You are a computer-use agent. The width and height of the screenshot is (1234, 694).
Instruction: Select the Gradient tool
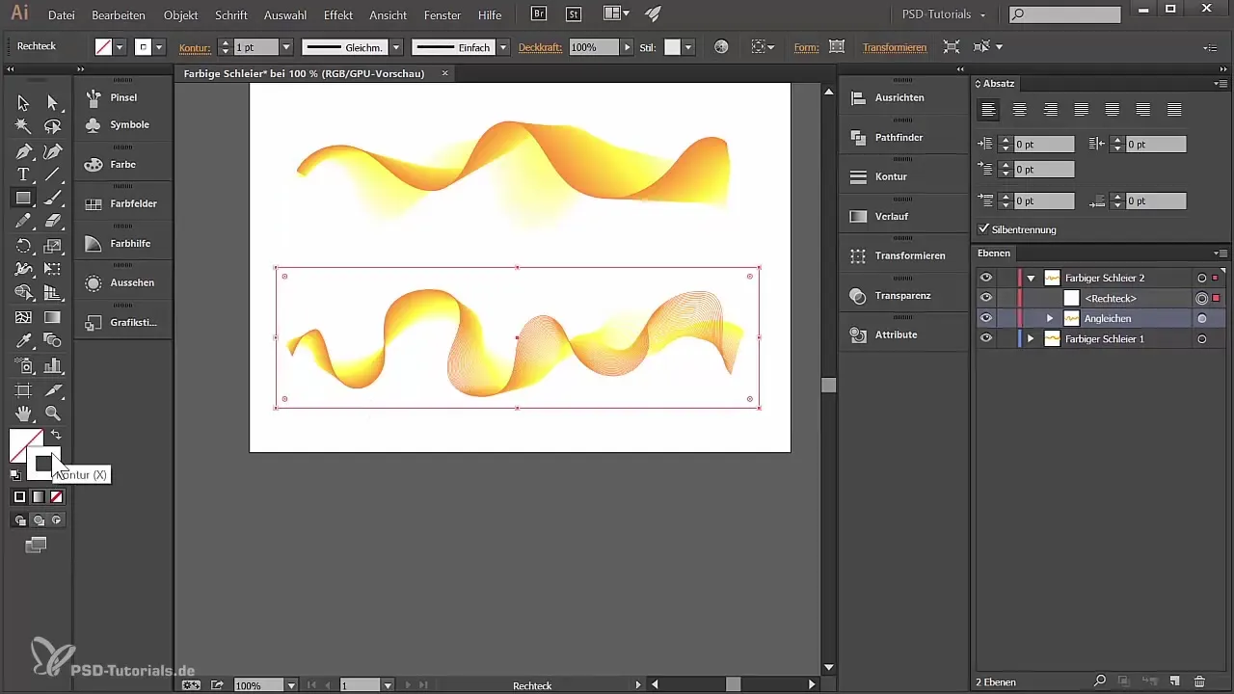[53, 317]
